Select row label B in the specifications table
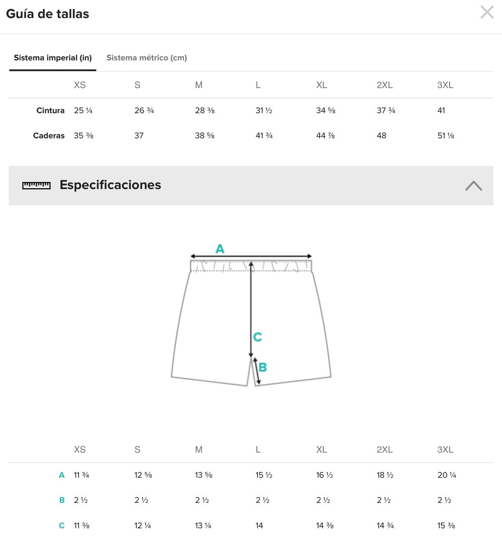Screen dimensions: 502x548 62,500
